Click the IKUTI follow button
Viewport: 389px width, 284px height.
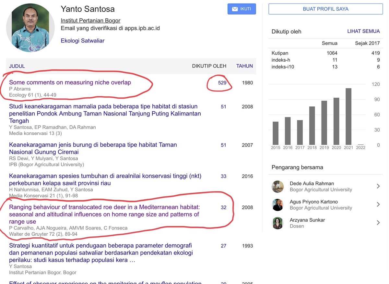(x=242, y=9)
